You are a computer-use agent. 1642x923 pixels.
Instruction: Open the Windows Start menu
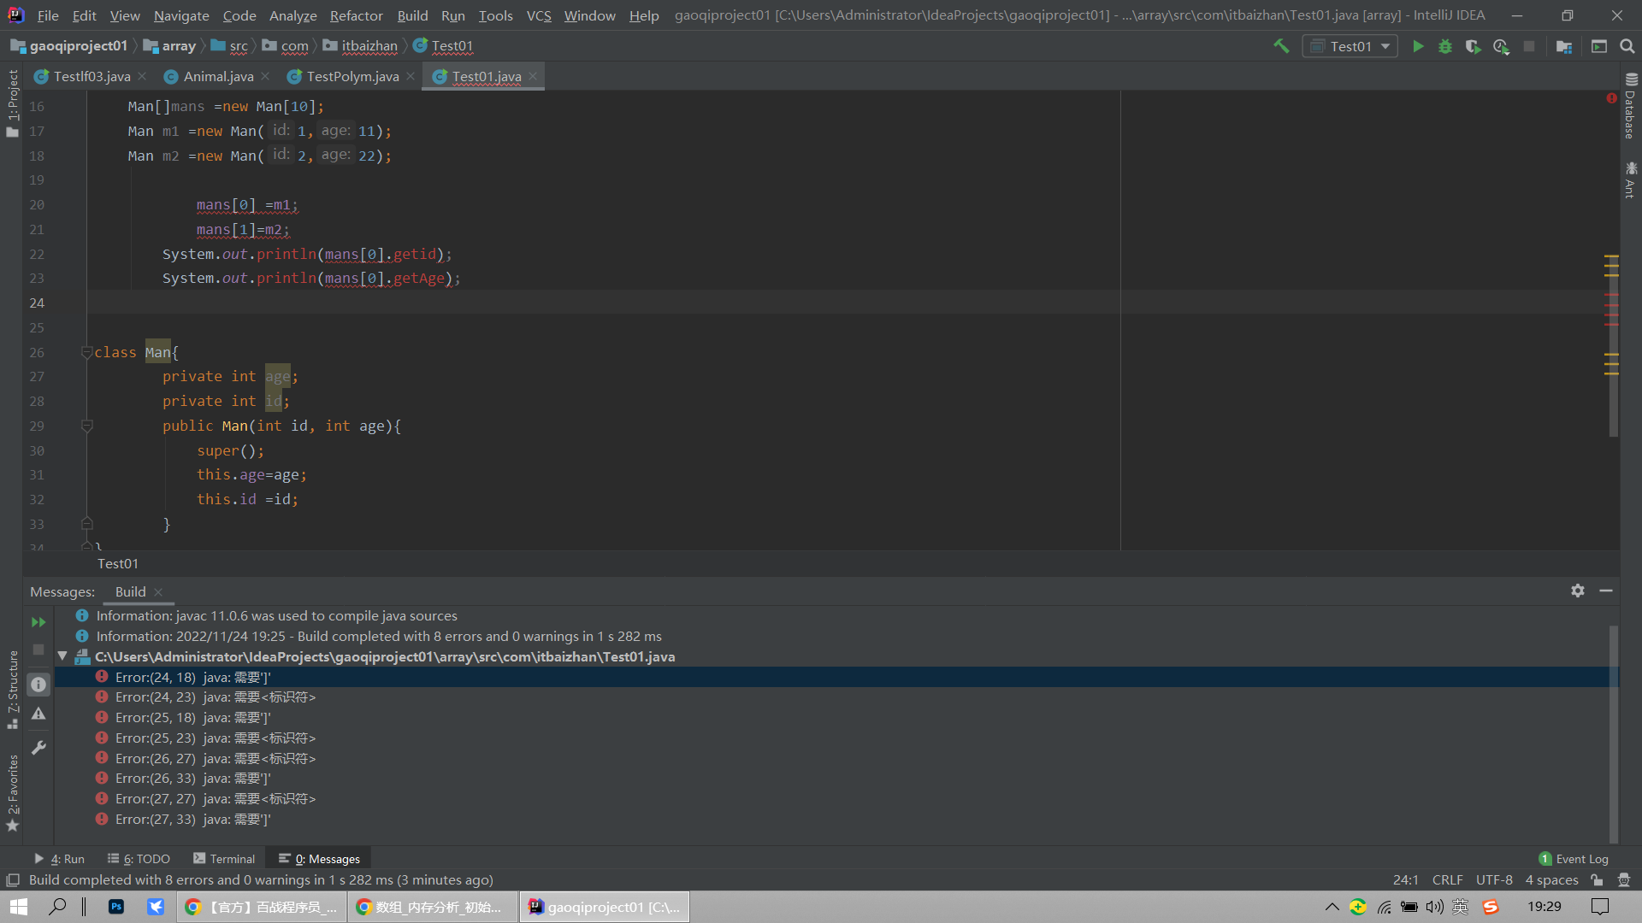tap(18, 907)
